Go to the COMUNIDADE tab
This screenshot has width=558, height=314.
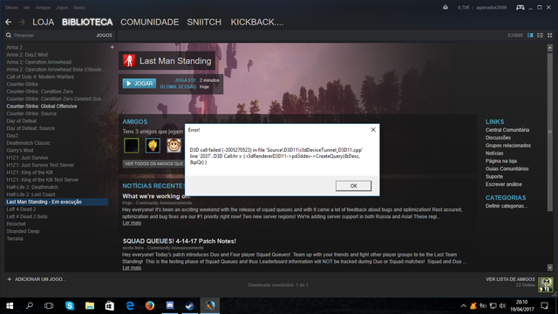(149, 22)
